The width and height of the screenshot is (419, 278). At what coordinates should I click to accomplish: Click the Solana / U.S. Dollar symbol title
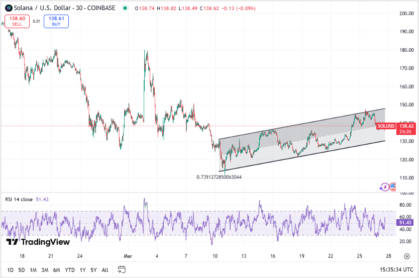tap(65, 8)
